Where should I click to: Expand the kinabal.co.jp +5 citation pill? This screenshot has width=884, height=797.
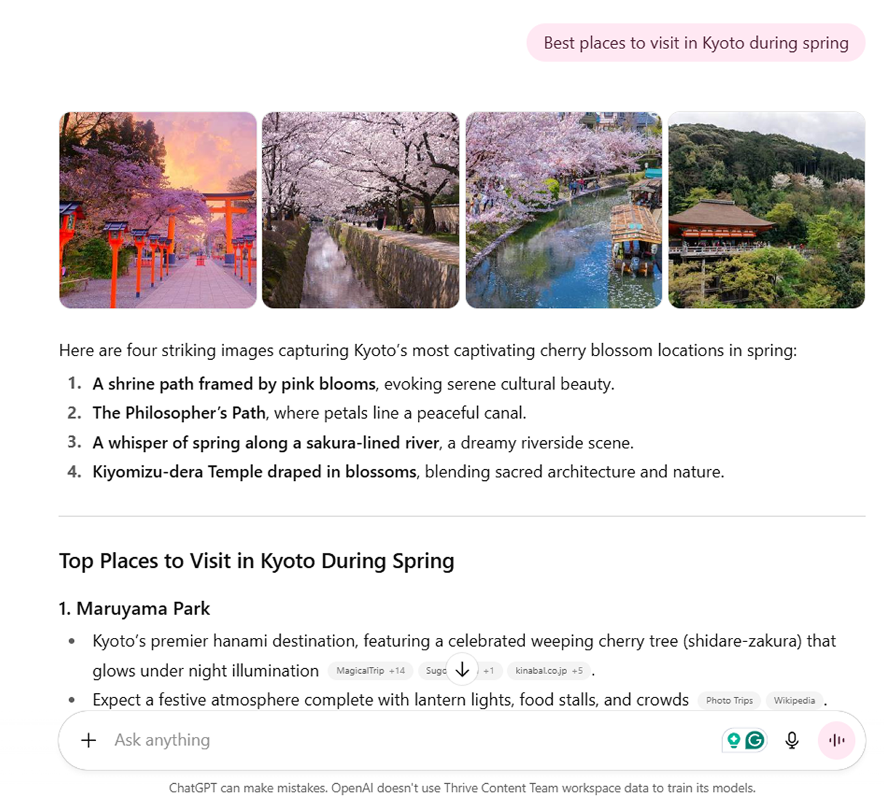point(549,670)
